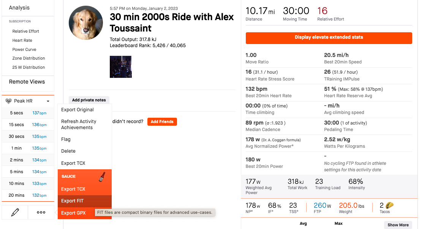The height and width of the screenshot is (229, 427).
Task: Export FIT file via the Sauce menu
Action: [x=72, y=201]
